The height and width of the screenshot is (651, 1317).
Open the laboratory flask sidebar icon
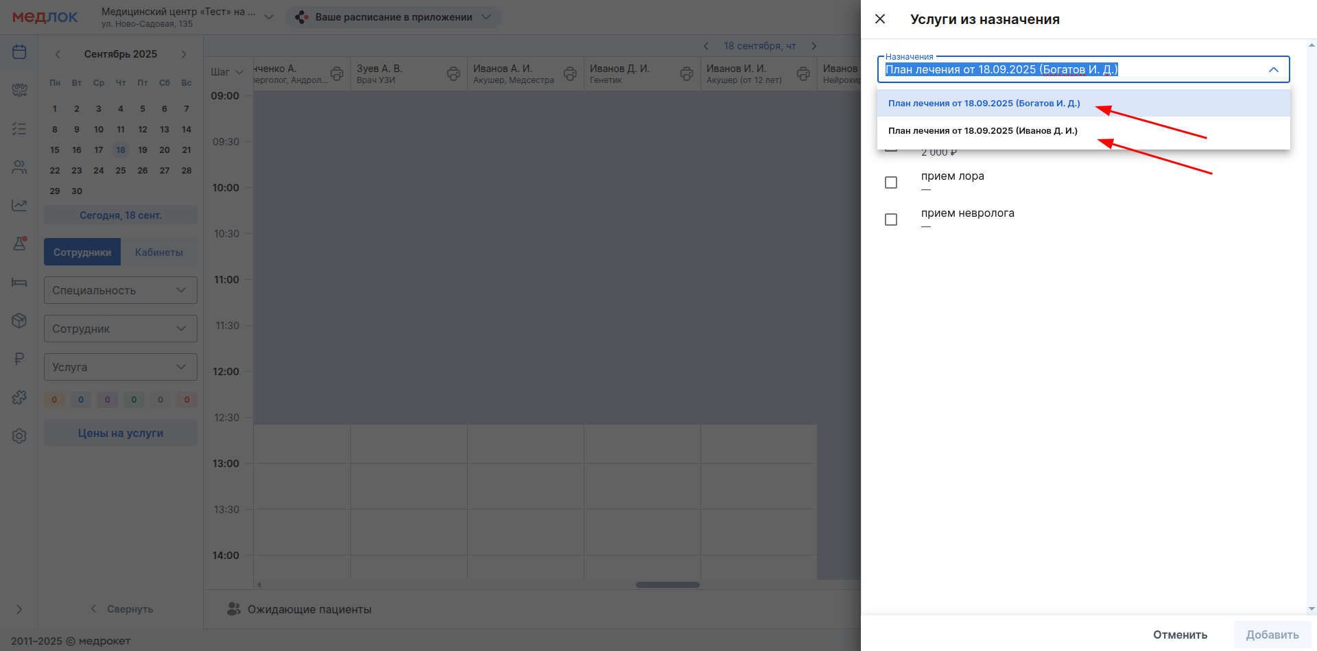[19, 244]
